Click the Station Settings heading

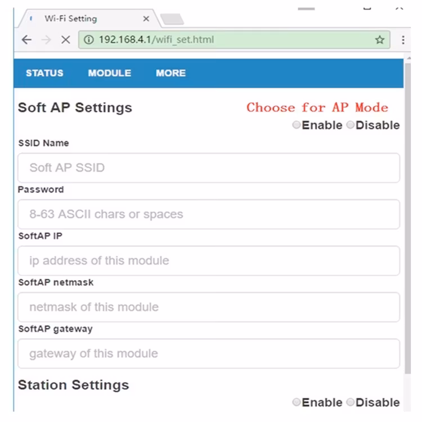(x=74, y=385)
